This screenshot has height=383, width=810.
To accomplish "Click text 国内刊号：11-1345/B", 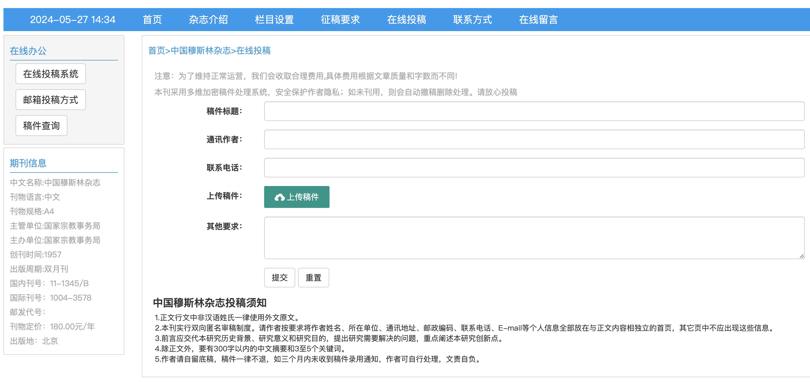I will pyautogui.click(x=49, y=283).
